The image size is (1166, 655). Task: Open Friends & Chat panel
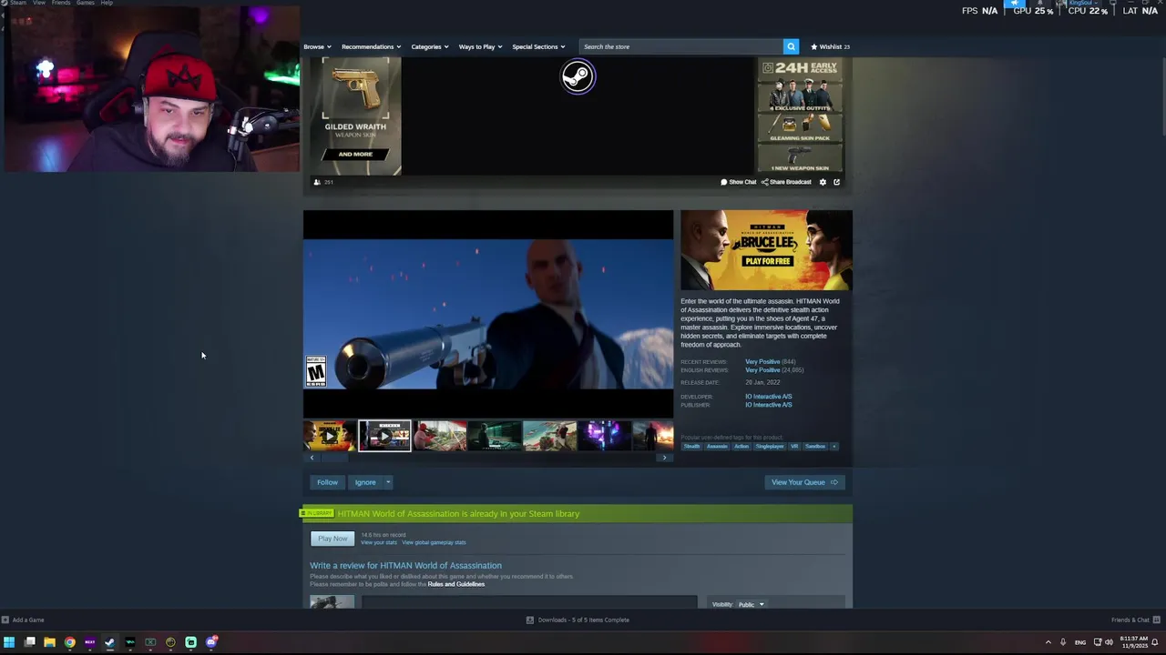[1134, 620]
